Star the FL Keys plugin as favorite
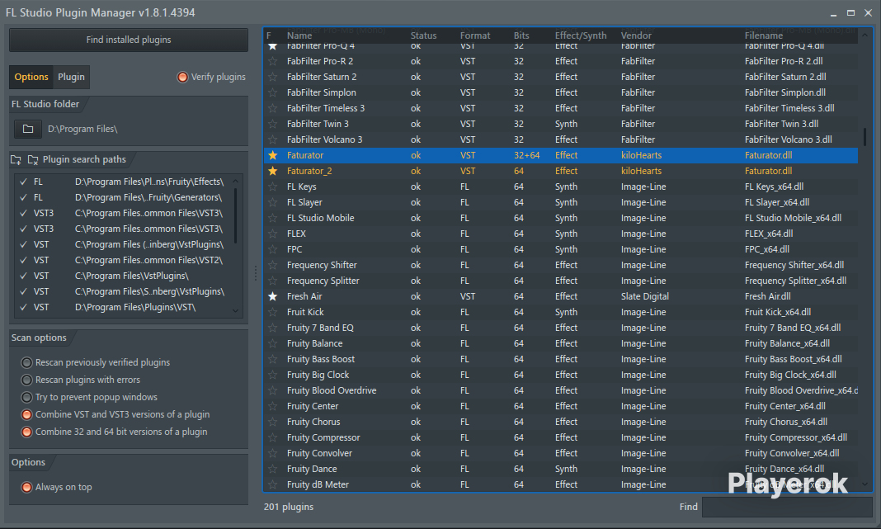 (272, 187)
